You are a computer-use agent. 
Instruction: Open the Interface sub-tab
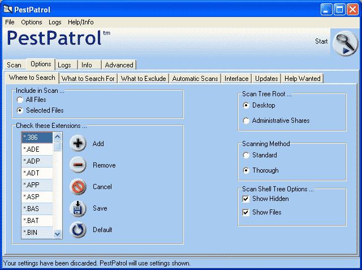tap(236, 79)
